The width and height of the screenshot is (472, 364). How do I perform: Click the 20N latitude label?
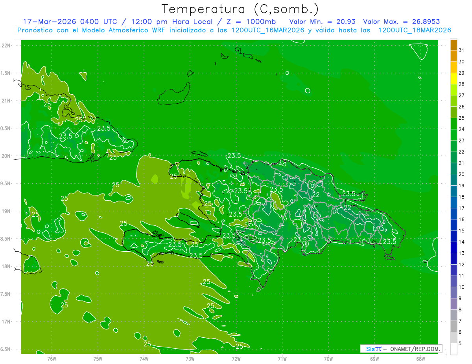(6, 156)
